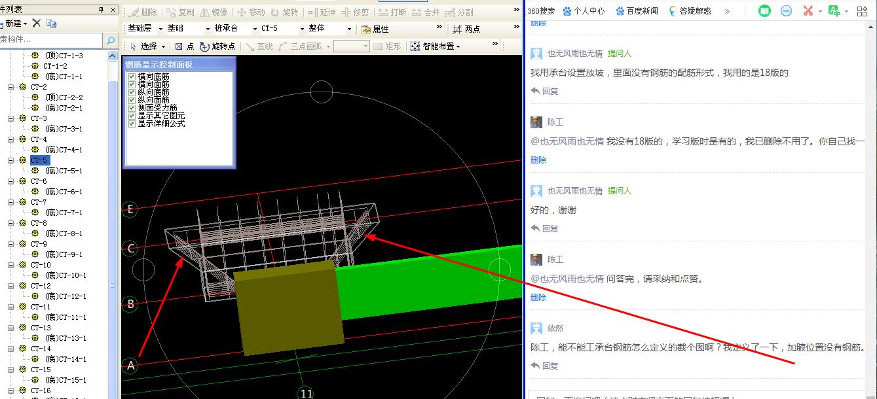Collapse the CT-3 tree node
877x399 pixels.
tap(11, 118)
